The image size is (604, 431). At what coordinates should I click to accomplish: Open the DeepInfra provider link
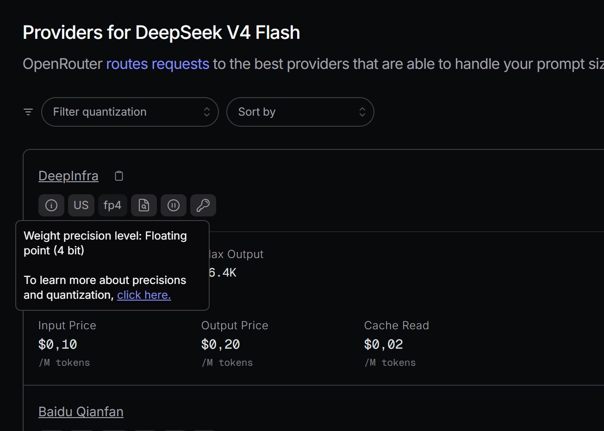tap(68, 176)
